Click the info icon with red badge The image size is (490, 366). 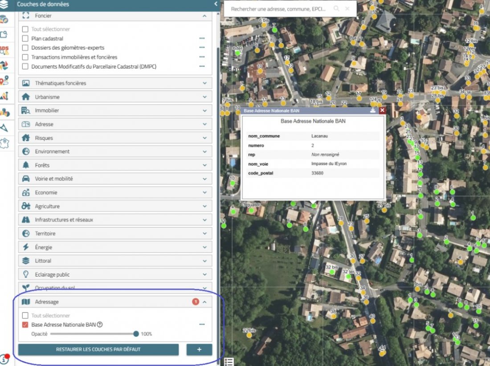tap(5, 359)
